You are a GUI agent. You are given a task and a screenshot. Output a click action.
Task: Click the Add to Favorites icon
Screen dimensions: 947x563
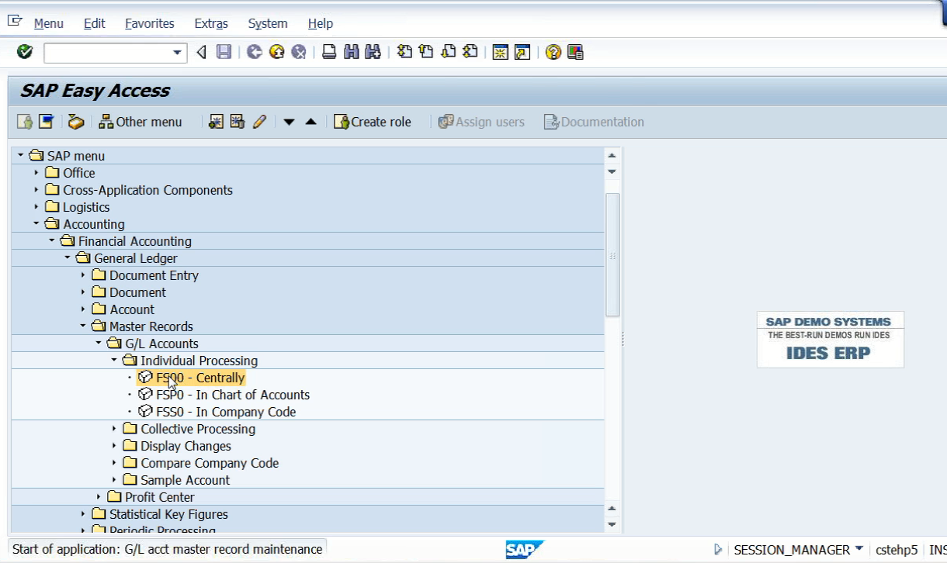point(216,122)
